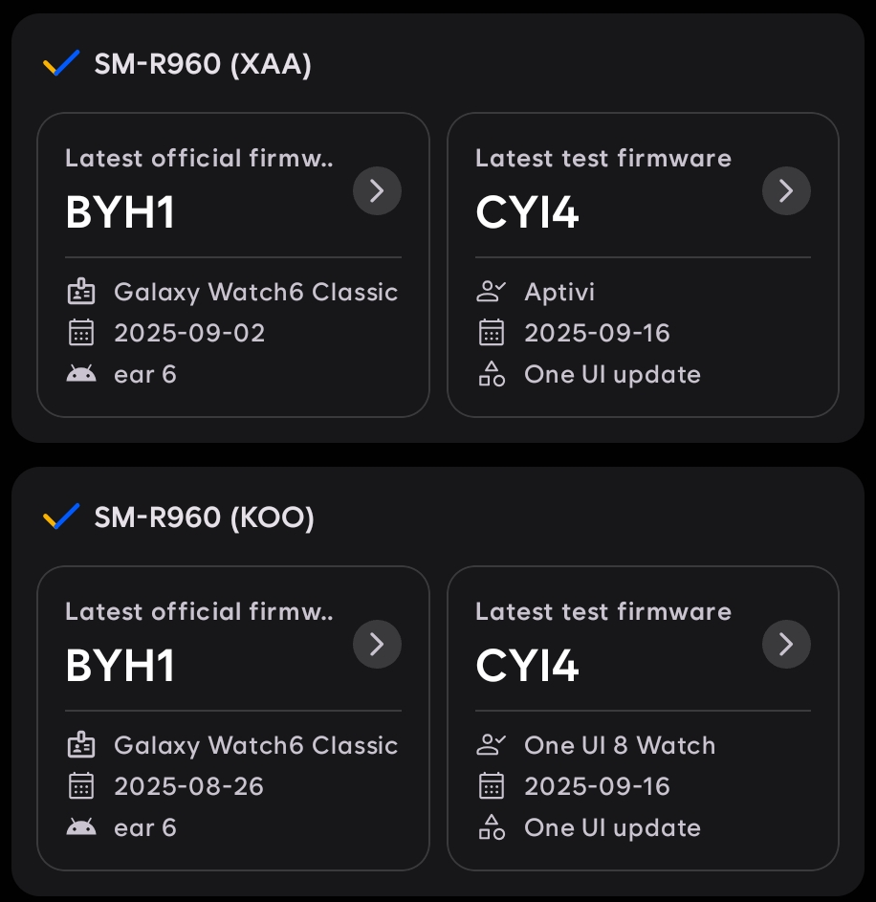Viewport: 876px width, 902px height.
Task: Click shapes icon in XAA test card
Action: pos(491,374)
